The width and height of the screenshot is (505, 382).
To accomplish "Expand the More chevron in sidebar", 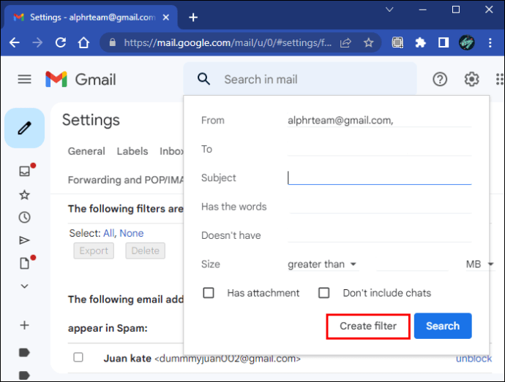I will pyautogui.click(x=24, y=286).
